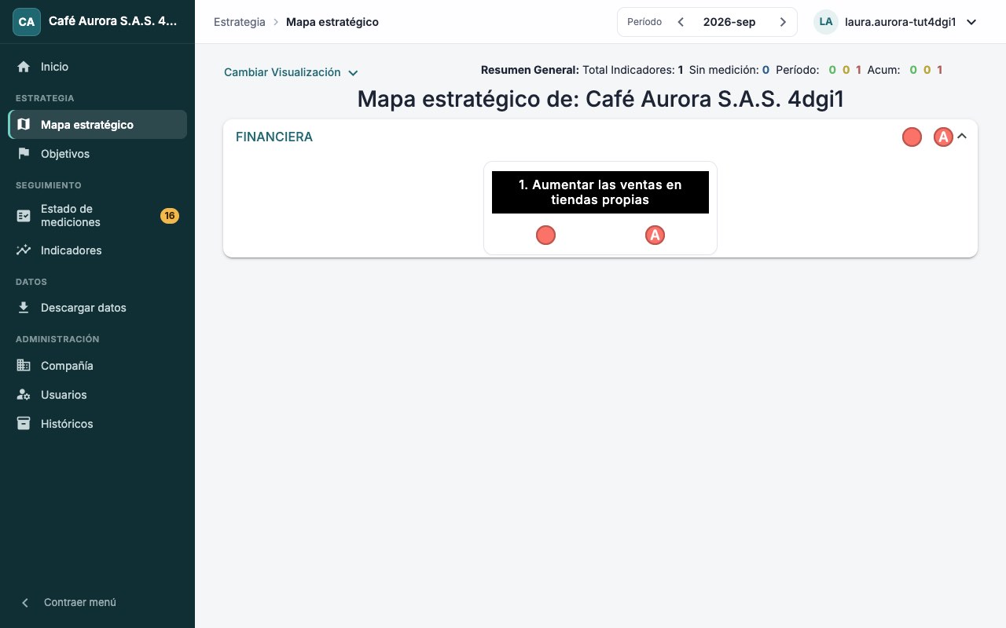The image size is (1006, 628).
Task: Click the plain red circle under Aumentar las ventas
Action: pyautogui.click(x=545, y=235)
